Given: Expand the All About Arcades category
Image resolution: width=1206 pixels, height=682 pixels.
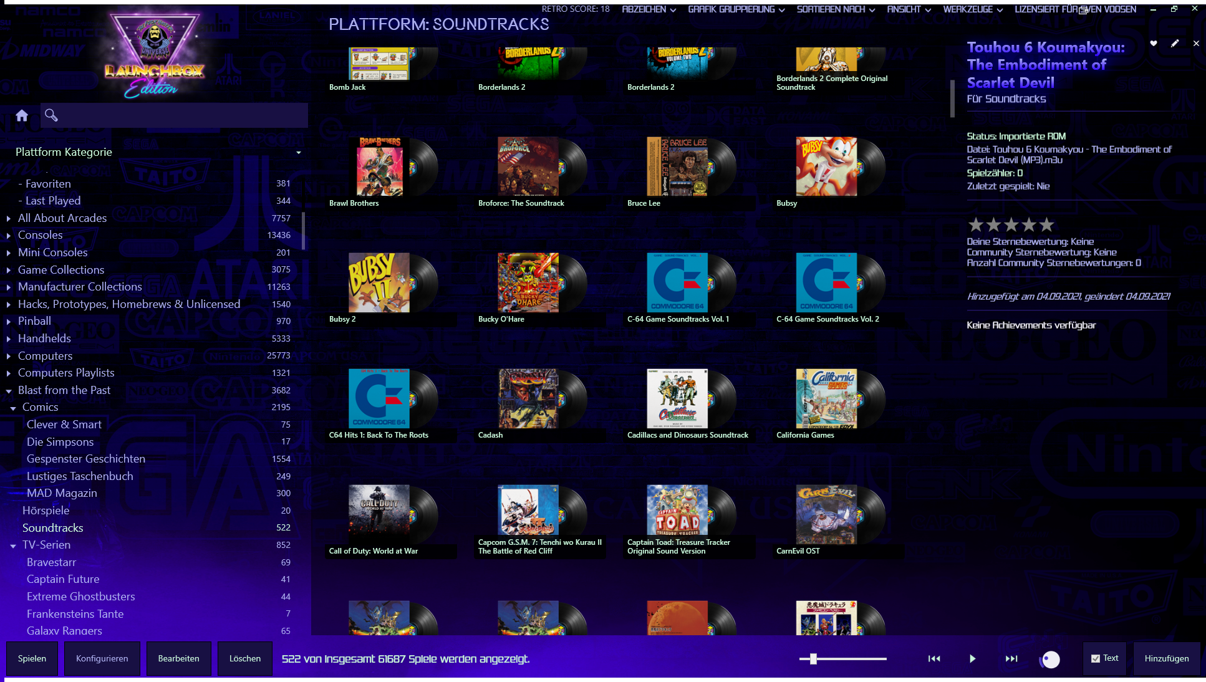Looking at the screenshot, I should 8,219.
